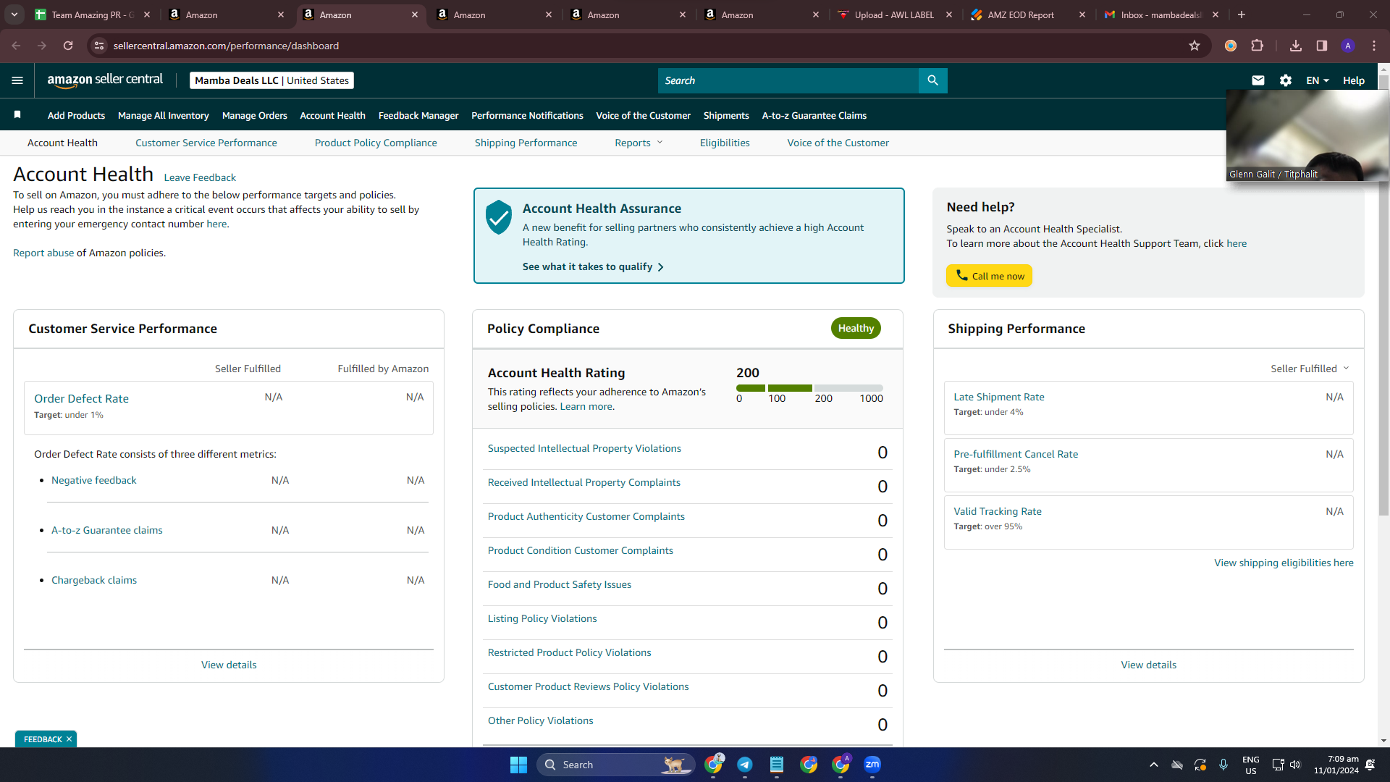This screenshot has height=782, width=1390.
Task: Open Notepad from the taskbar
Action: coord(777,765)
